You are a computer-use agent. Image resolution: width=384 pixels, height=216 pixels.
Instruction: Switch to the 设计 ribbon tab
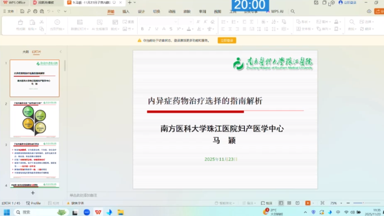[x=141, y=11]
